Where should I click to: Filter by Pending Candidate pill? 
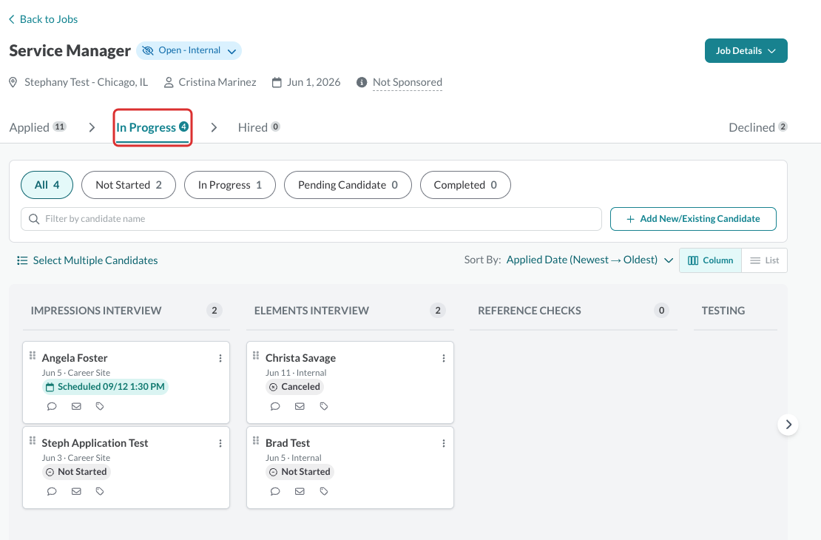[348, 185]
